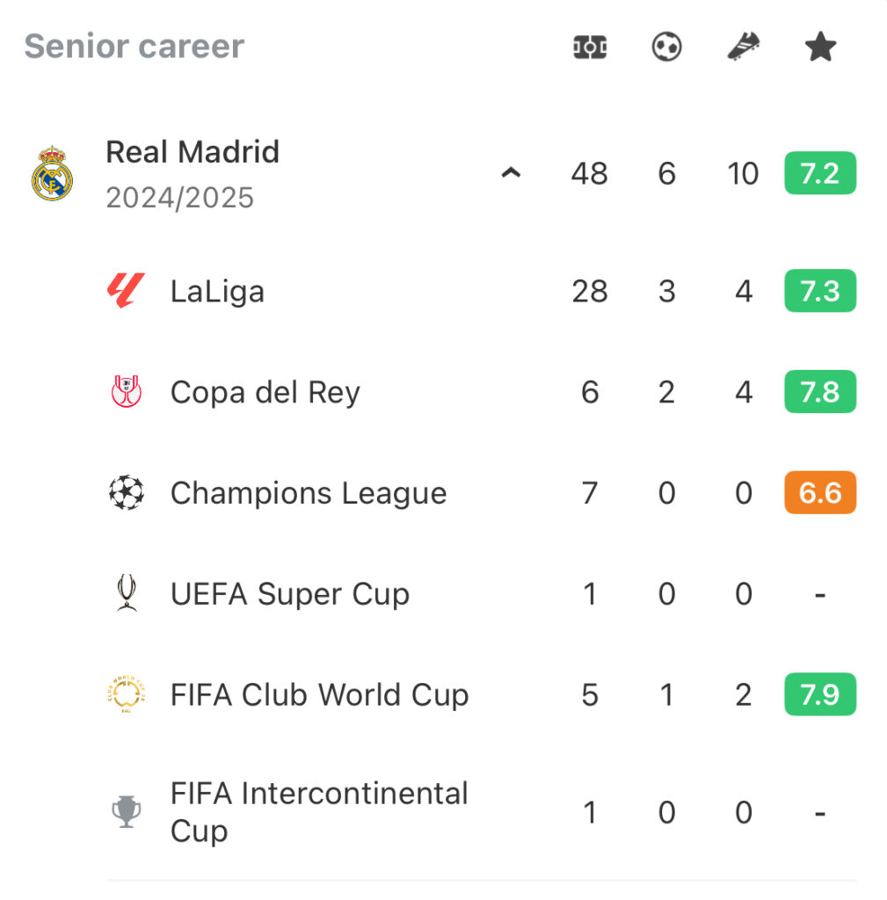887x900 pixels.
Task: Click the Copa del Rey trophy logo
Action: coord(127,391)
